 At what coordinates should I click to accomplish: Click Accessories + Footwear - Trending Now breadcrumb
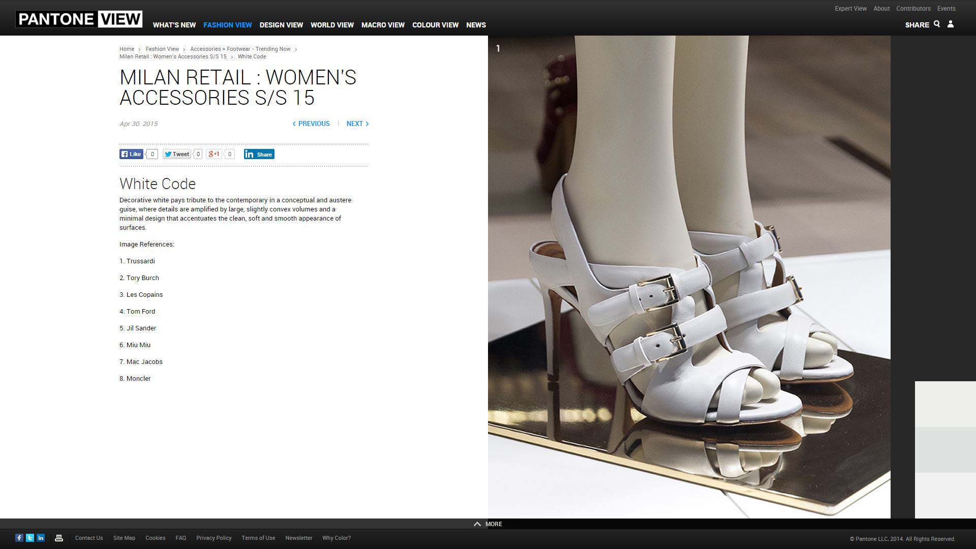point(240,49)
